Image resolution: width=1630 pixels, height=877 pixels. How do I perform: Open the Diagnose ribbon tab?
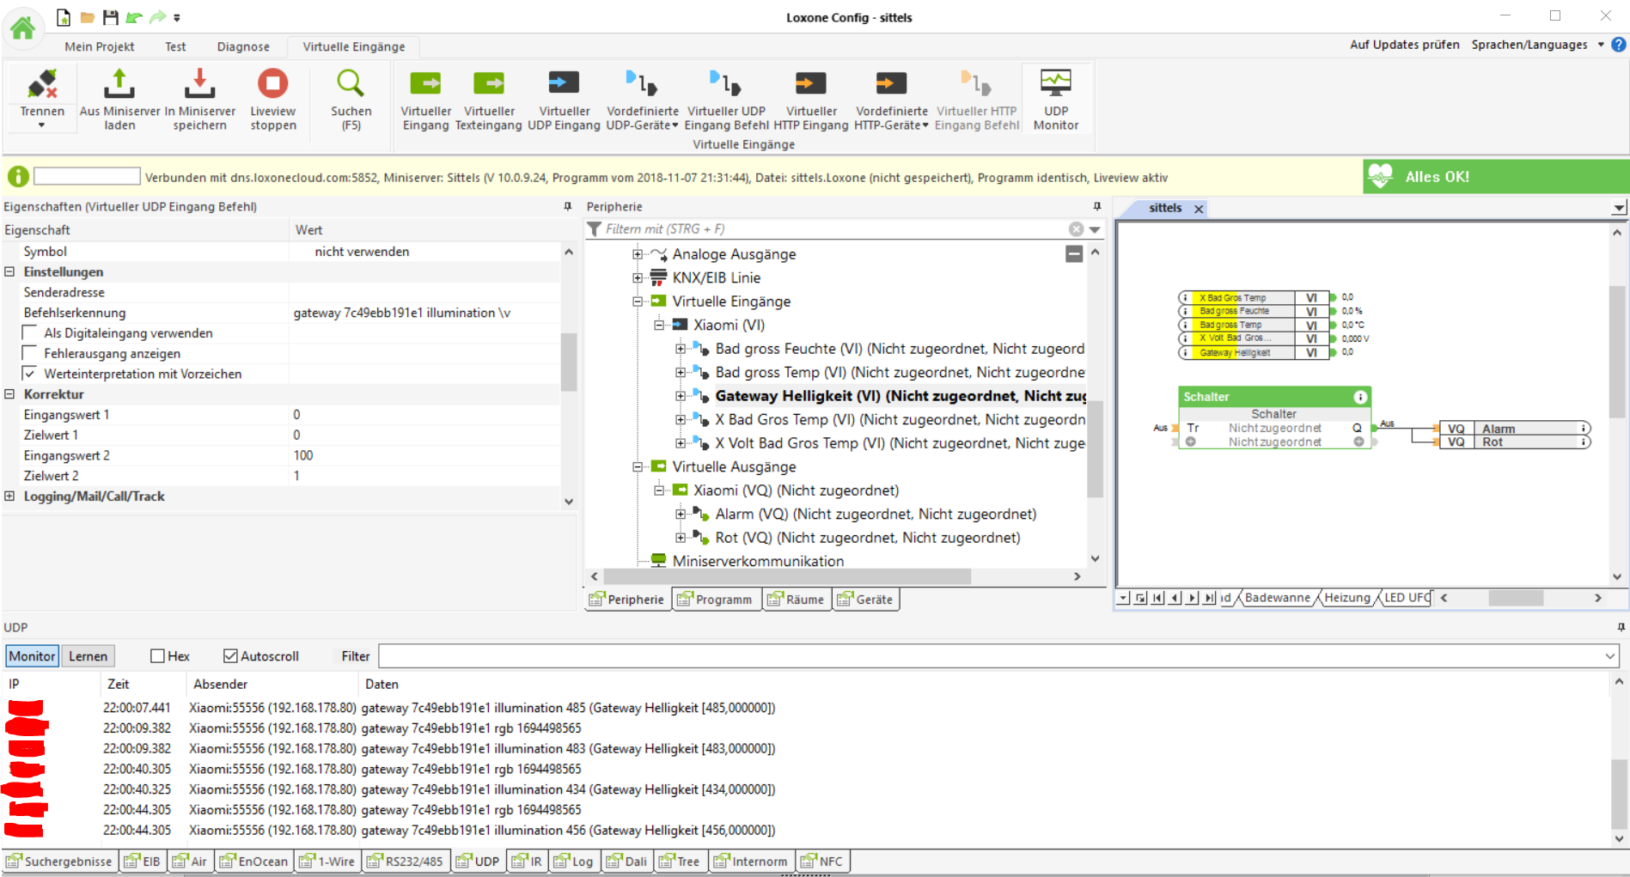click(243, 46)
